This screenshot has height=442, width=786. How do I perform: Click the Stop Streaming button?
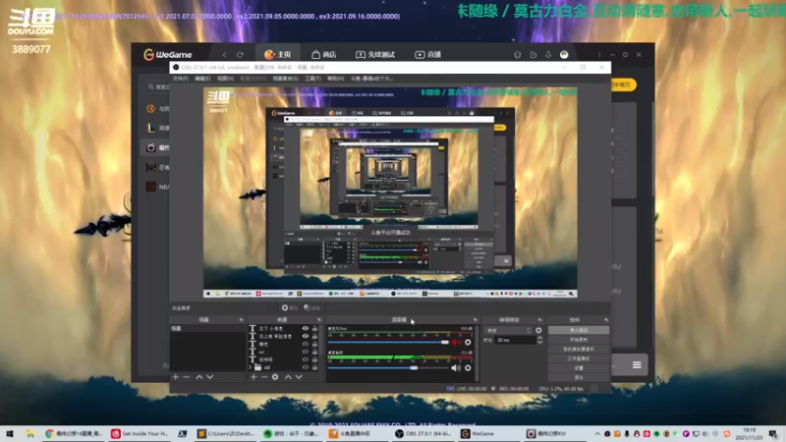pyautogui.click(x=579, y=330)
